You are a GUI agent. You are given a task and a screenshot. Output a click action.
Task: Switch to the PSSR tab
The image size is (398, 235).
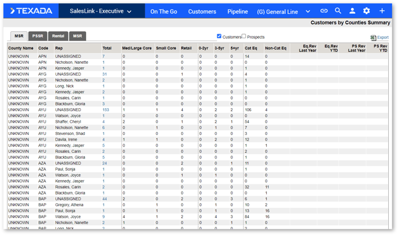click(x=38, y=36)
